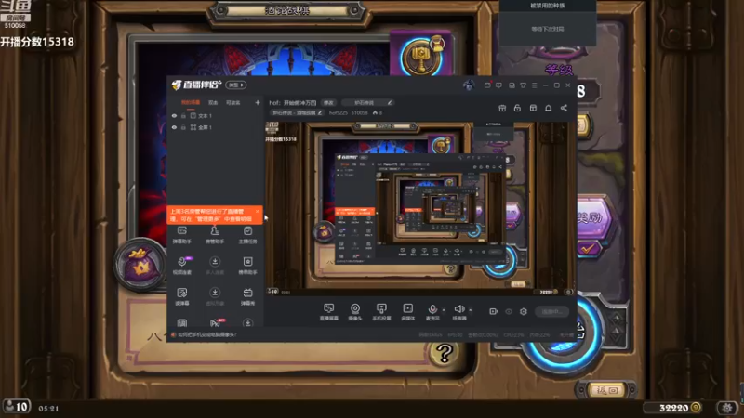Edit the 炉石传说 category field
This screenshot has width=744, height=418.
click(367, 102)
